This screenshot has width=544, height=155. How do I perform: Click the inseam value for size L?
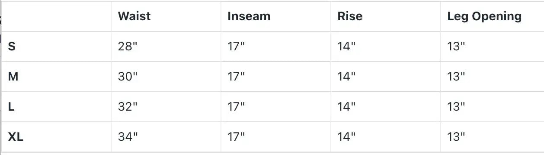(236, 107)
